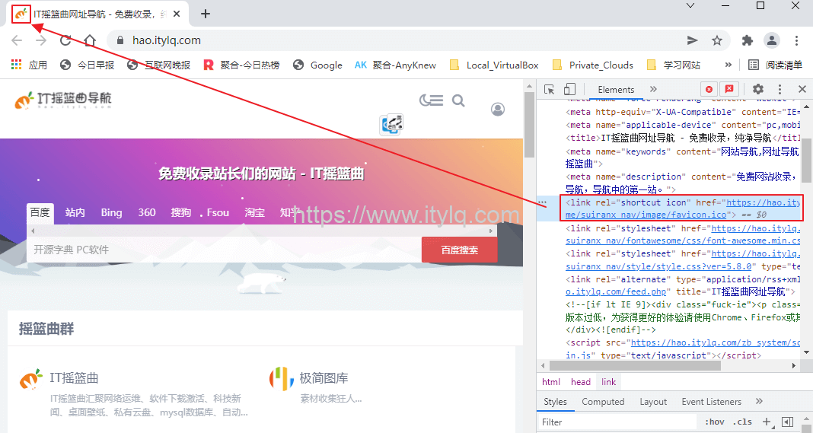Close the DevTools panel
This screenshot has width=813, height=433.
[x=802, y=89]
